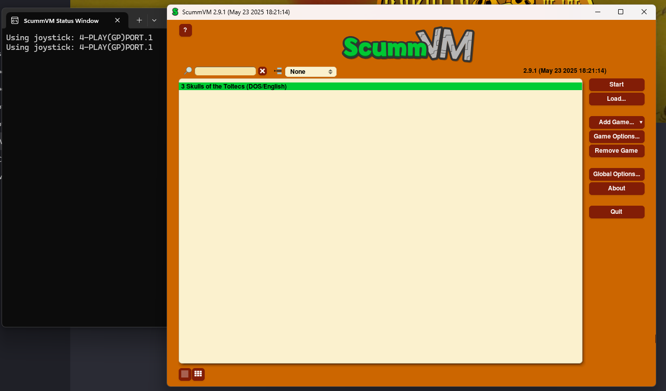The height and width of the screenshot is (391, 666).
Task: Open the group-by None dropdown
Action: tap(311, 72)
